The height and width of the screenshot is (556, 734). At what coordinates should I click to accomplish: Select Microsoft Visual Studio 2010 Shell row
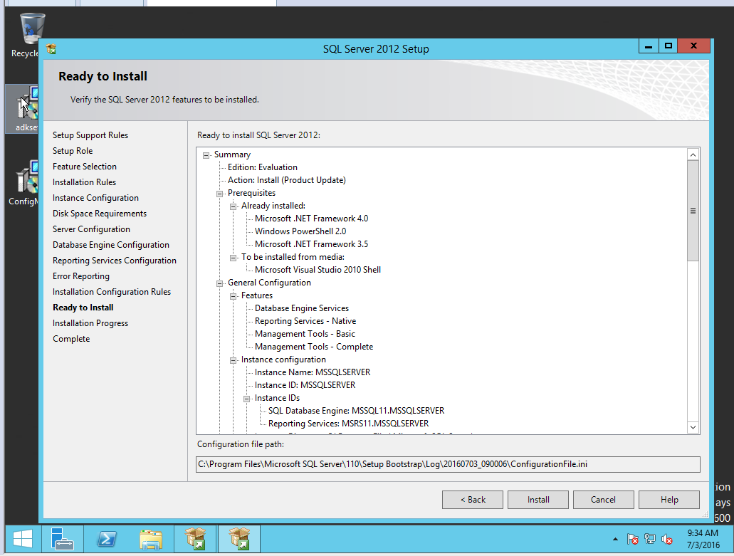click(318, 270)
